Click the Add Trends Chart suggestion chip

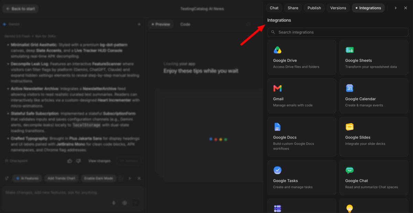coord(61,178)
